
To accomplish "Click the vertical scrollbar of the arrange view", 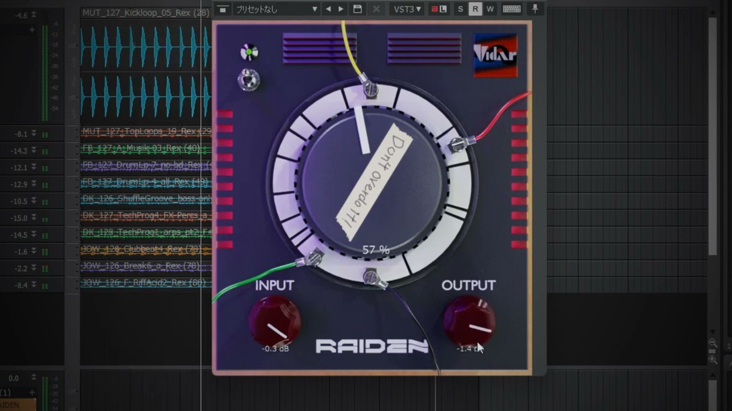I will point(713,136).
